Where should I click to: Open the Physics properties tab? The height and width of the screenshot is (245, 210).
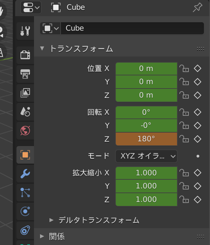[x=25, y=211]
